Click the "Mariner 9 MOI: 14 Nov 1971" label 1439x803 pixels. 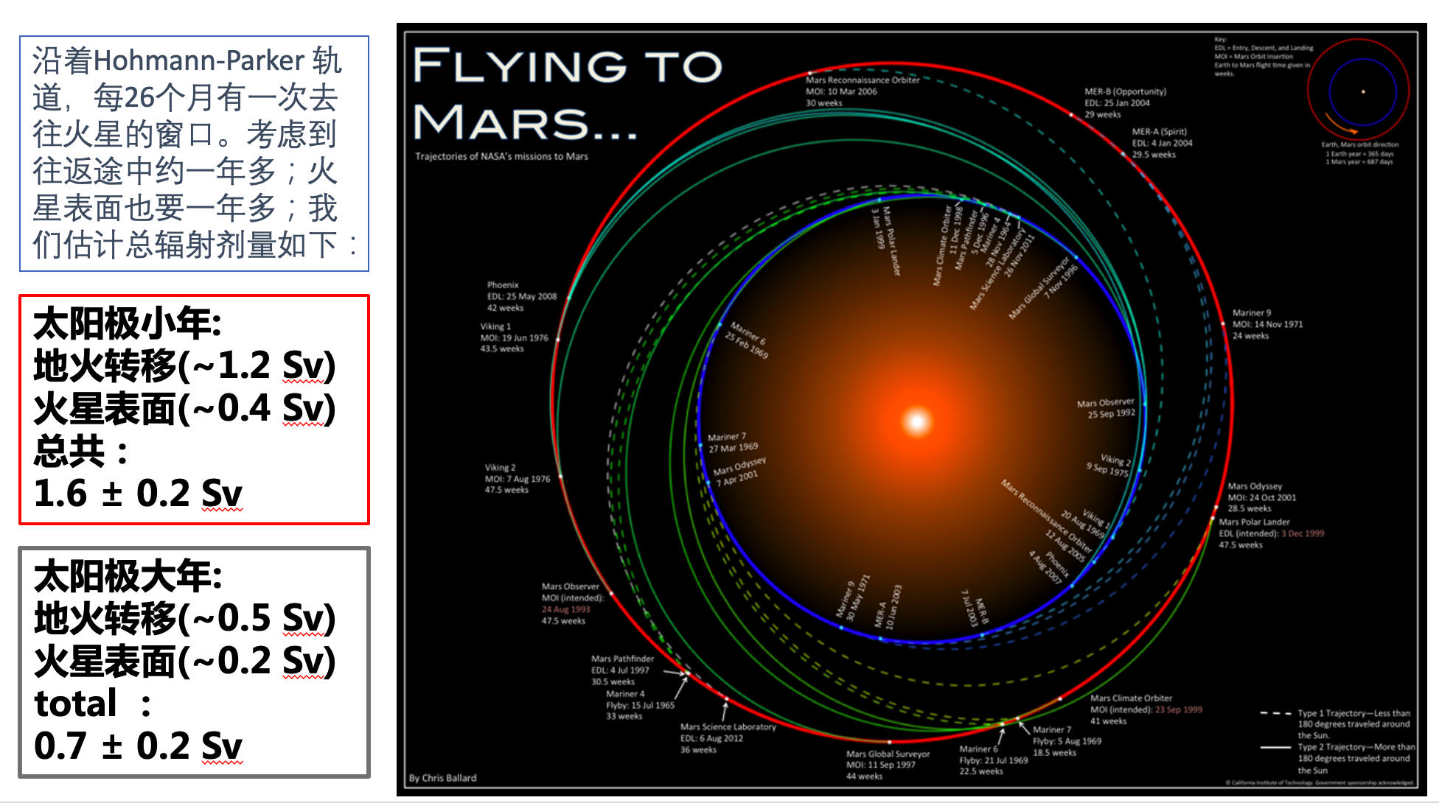click(1267, 324)
